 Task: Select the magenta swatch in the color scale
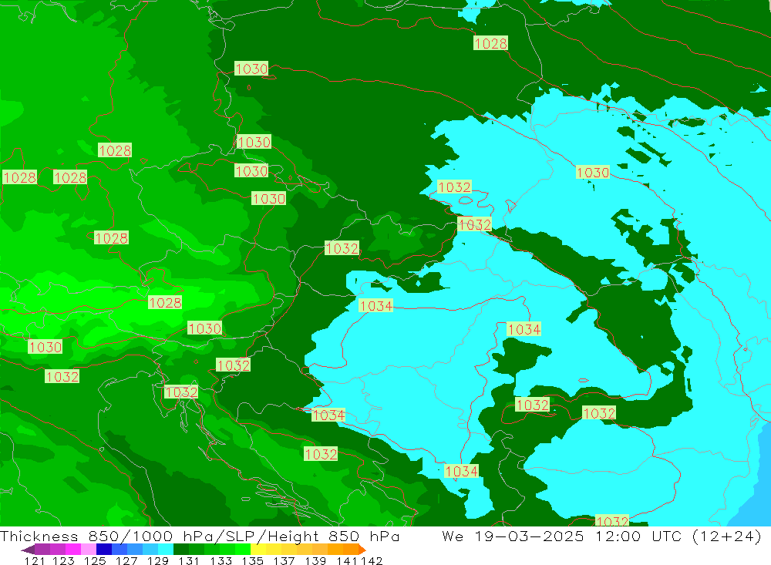click(72, 550)
